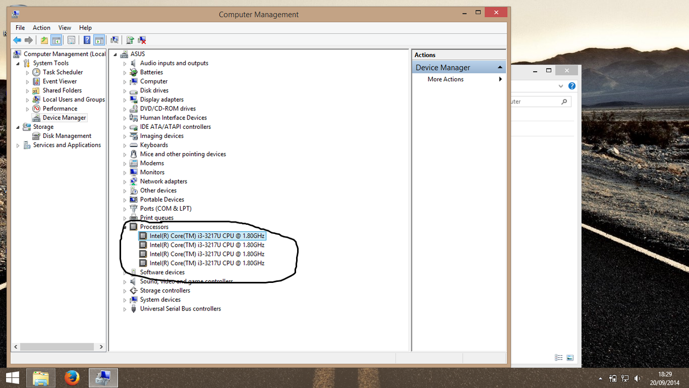Expand Services and Applications node

tap(18, 145)
